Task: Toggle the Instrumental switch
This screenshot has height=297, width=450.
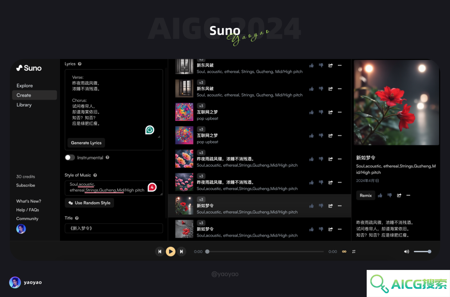Action: tap(70, 157)
